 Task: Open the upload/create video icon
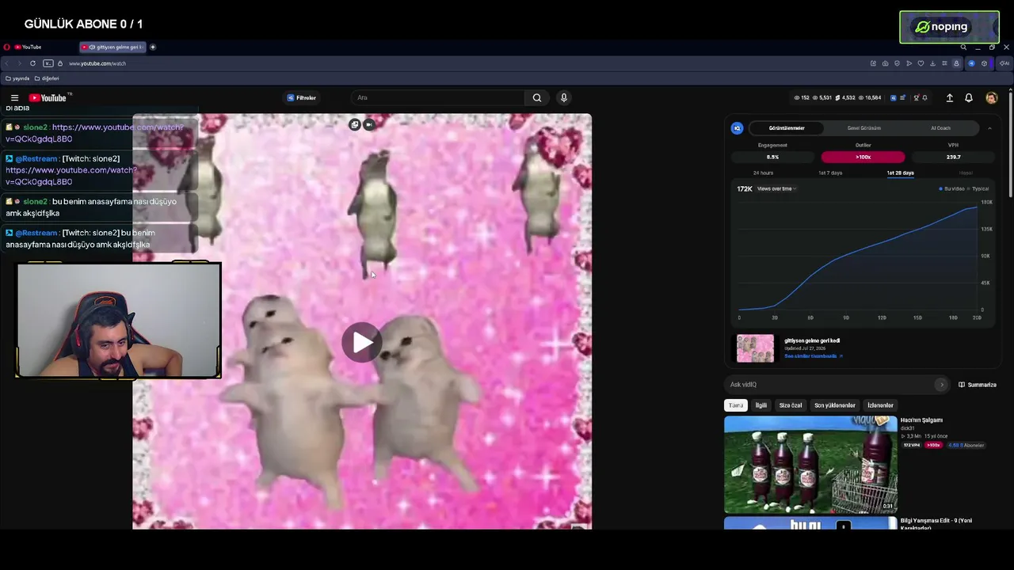tap(950, 97)
